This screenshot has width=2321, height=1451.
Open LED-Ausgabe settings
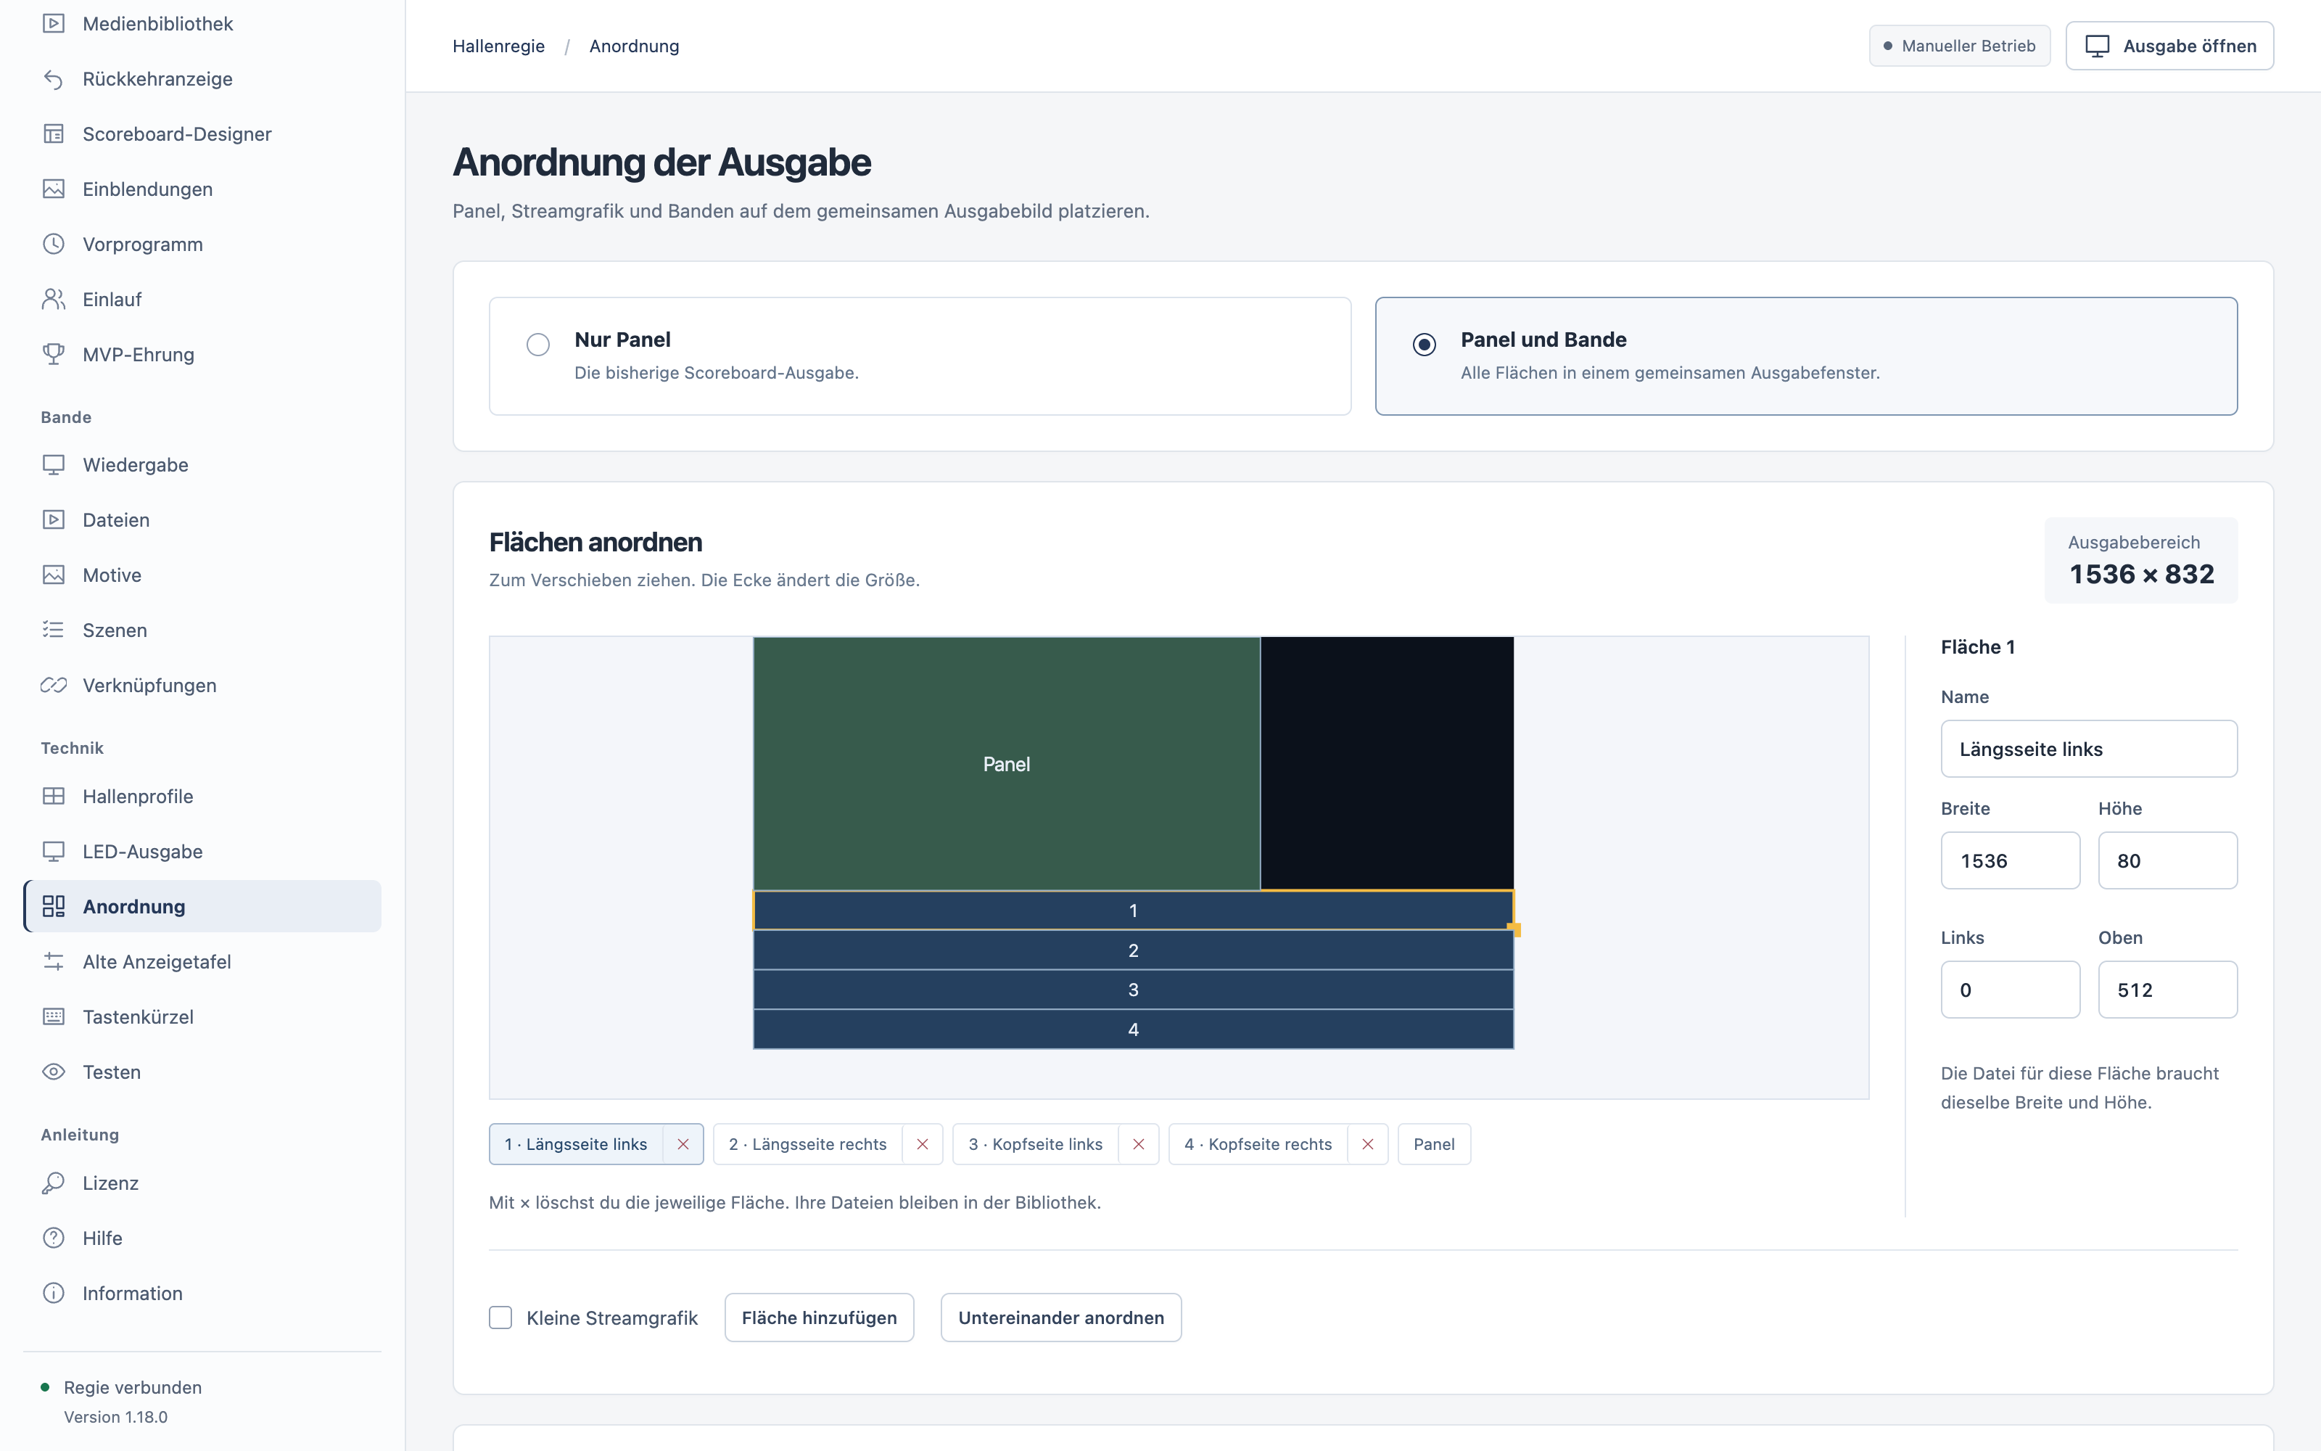[202, 852]
